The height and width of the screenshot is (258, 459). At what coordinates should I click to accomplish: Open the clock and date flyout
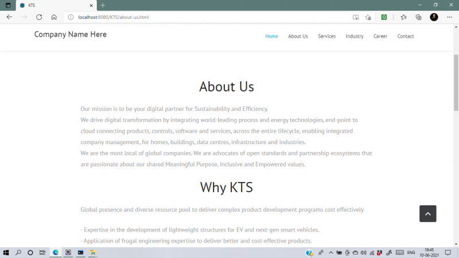pos(429,253)
